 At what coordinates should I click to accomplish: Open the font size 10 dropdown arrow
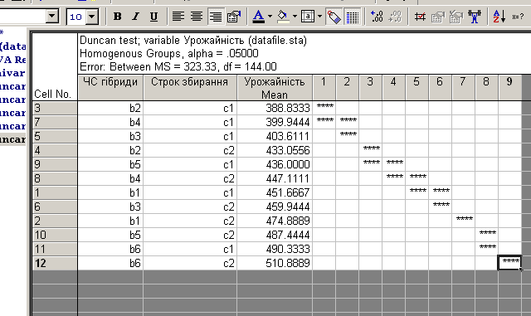pos(92,17)
